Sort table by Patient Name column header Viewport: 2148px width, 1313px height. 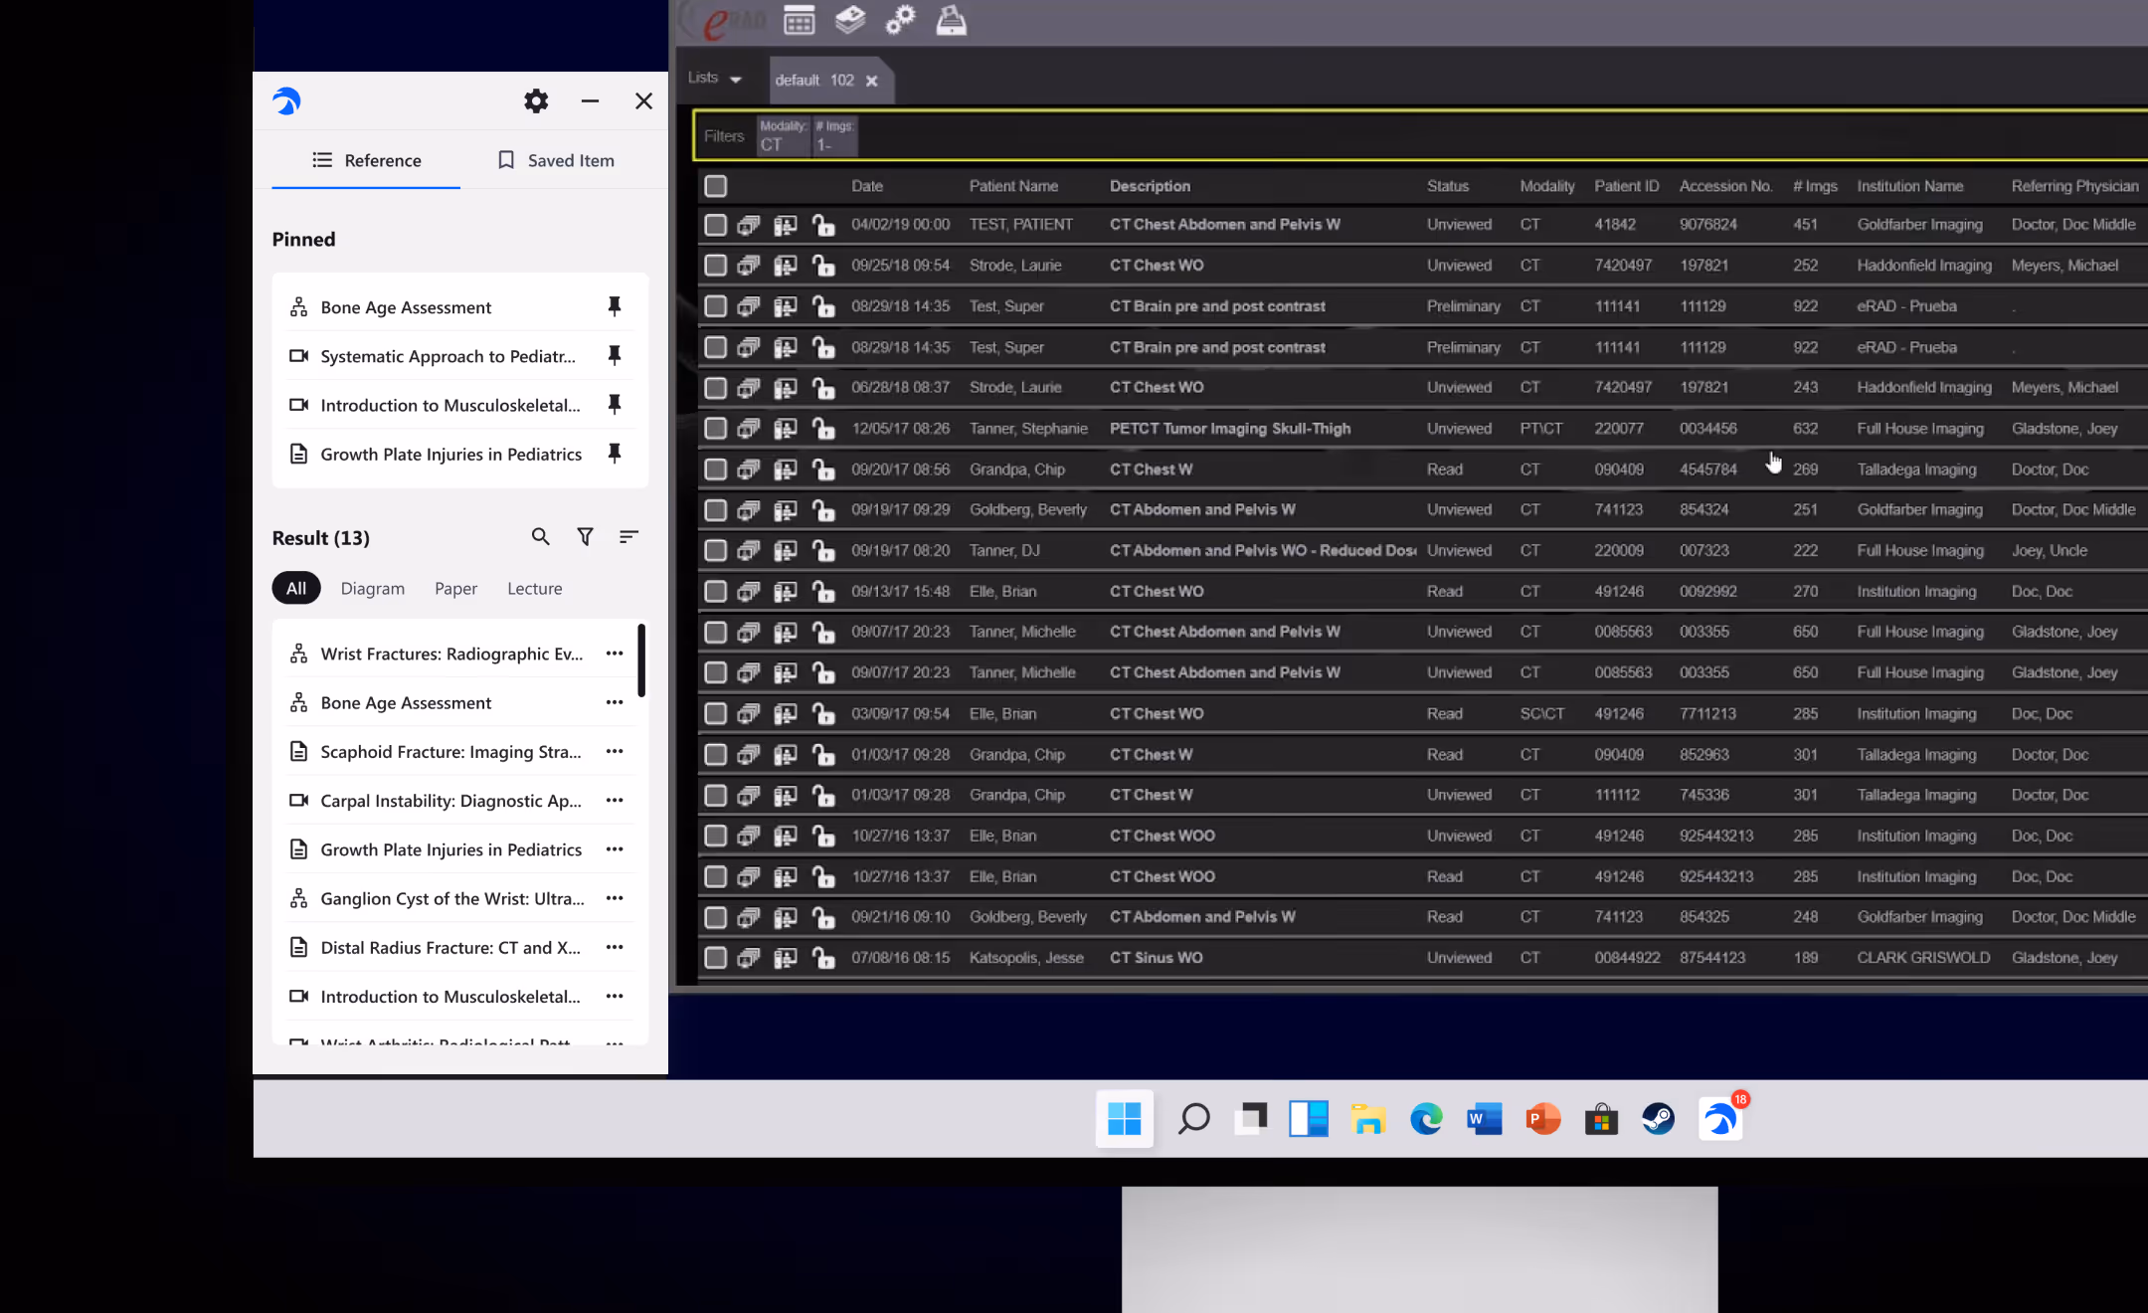[1013, 186]
